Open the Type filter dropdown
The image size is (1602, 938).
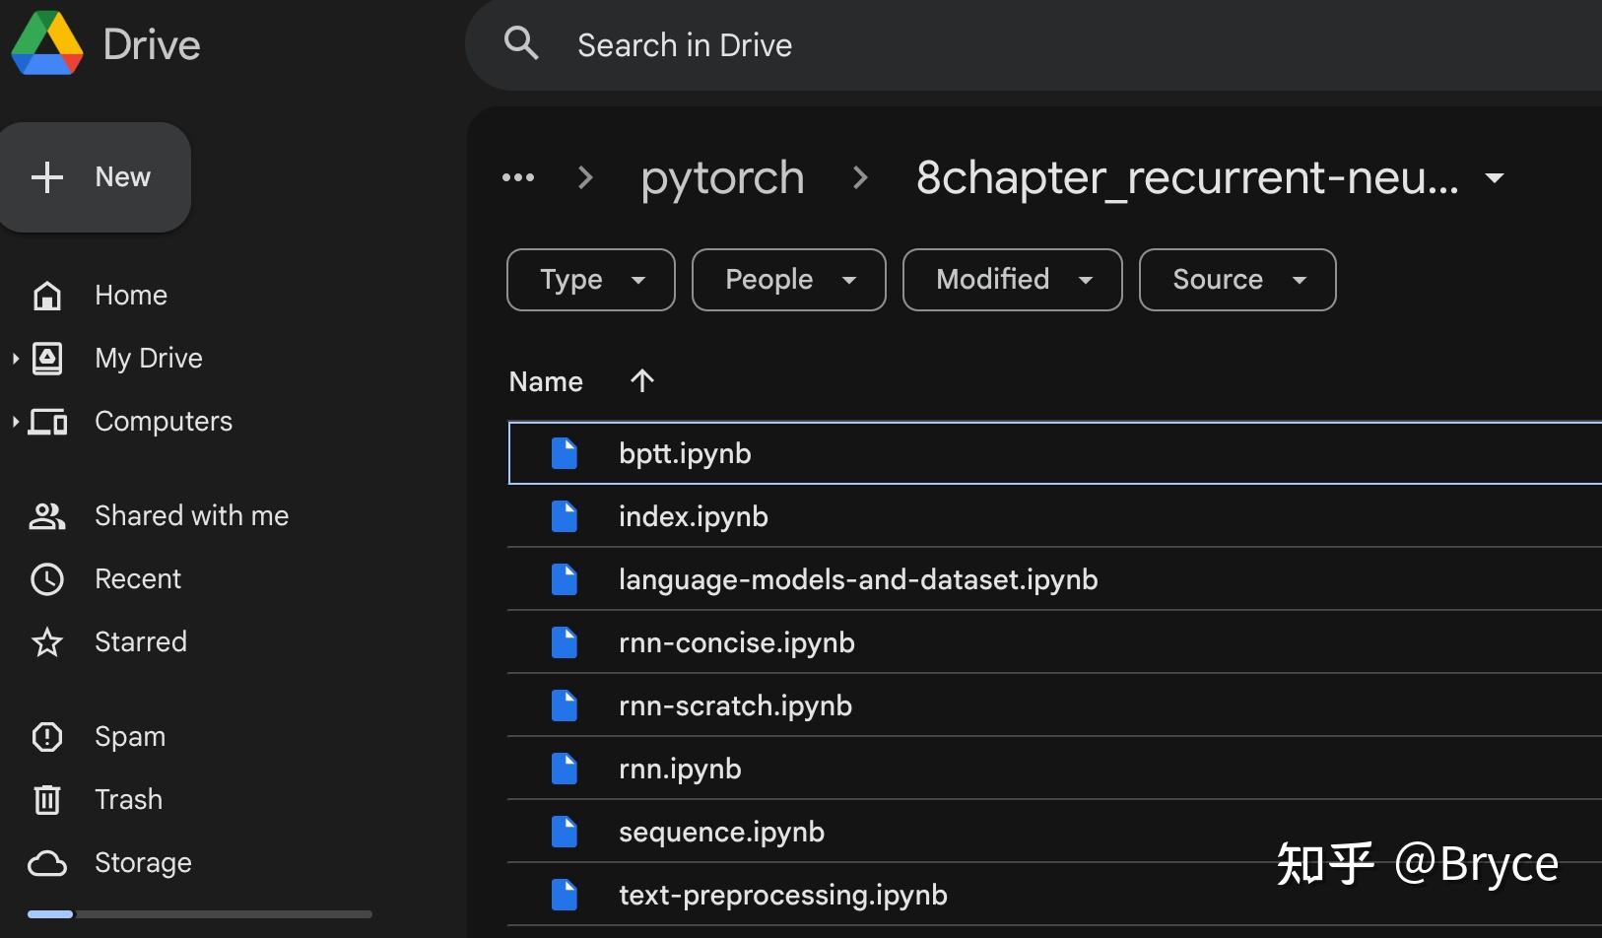tap(589, 279)
